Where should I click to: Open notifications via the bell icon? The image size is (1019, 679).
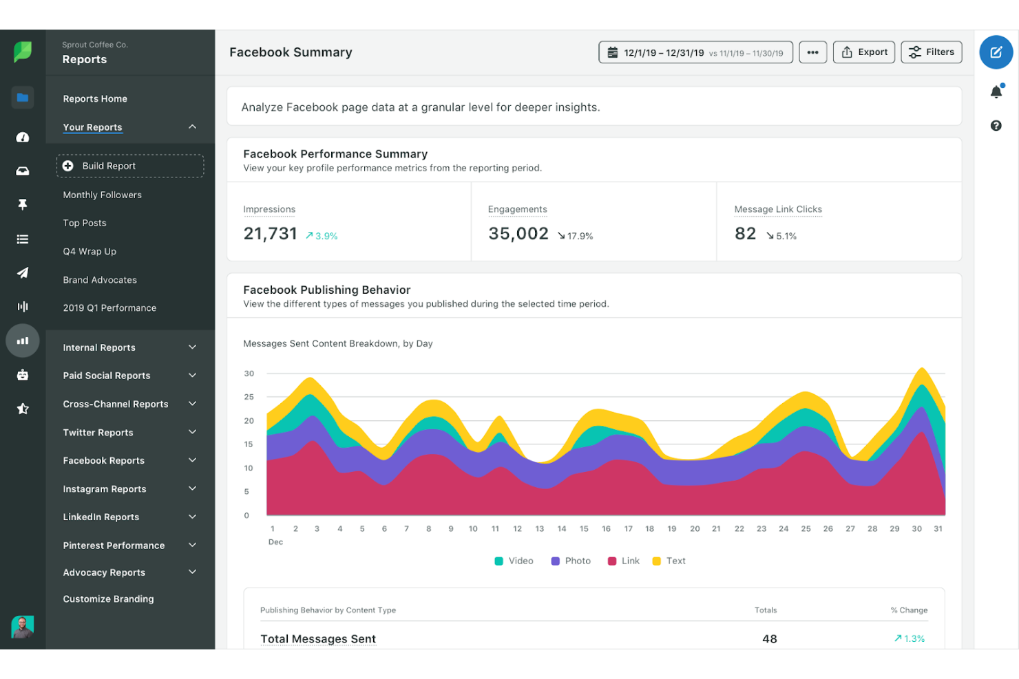(x=996, y=91)
